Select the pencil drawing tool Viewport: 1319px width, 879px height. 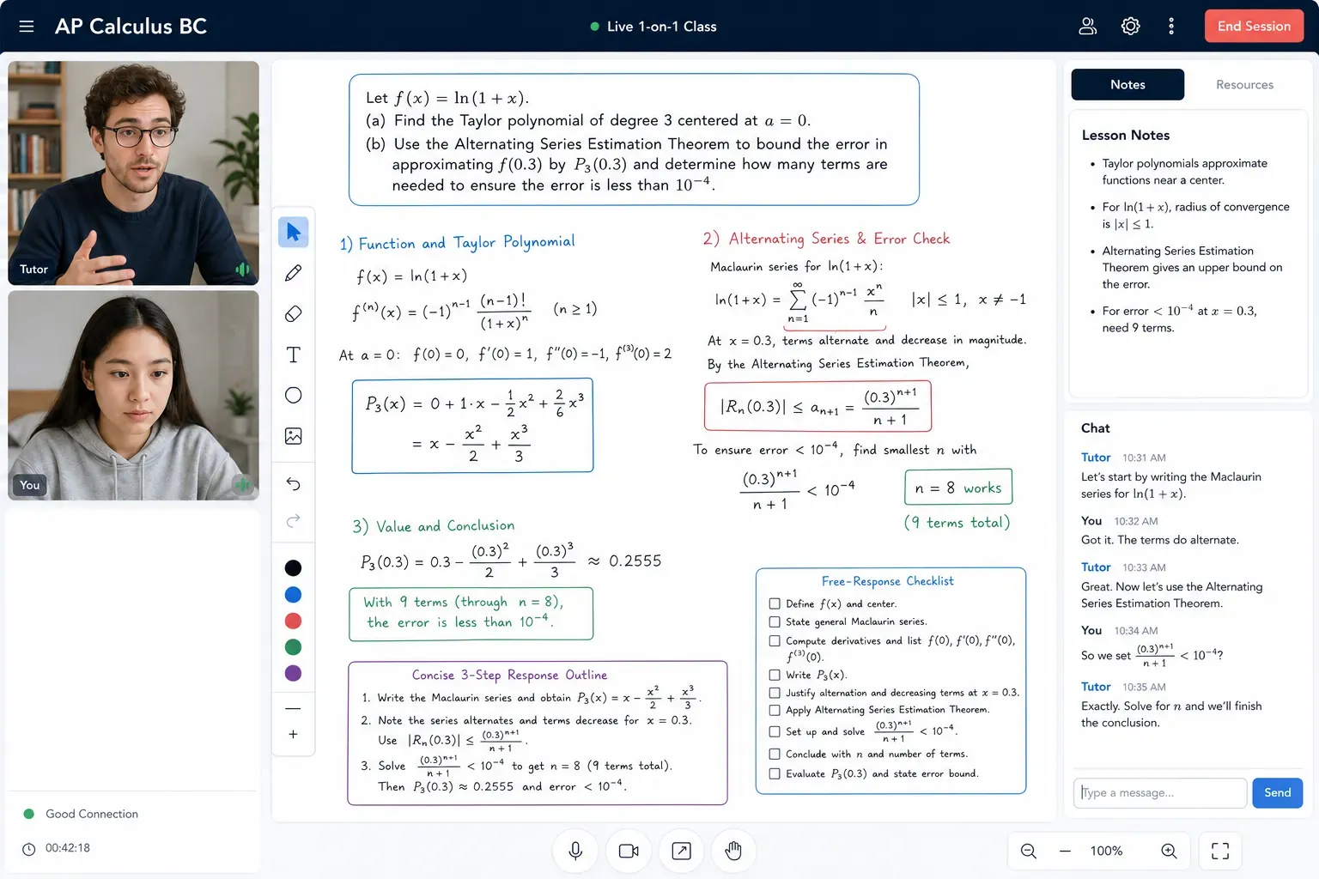click(x=294, y=273)
